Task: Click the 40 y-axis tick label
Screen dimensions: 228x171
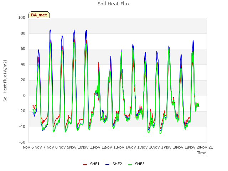Action: (x=23, y=64)
